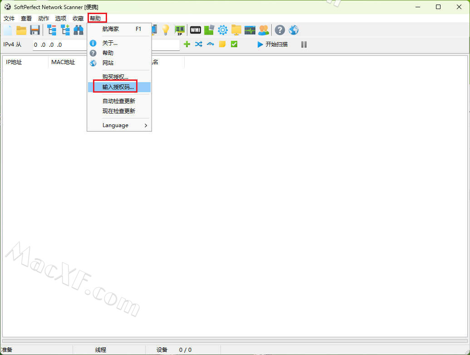The width and height of the screenshot is (470, 355).
Task: Expand the Language submenu
Action: pos(119,125)
